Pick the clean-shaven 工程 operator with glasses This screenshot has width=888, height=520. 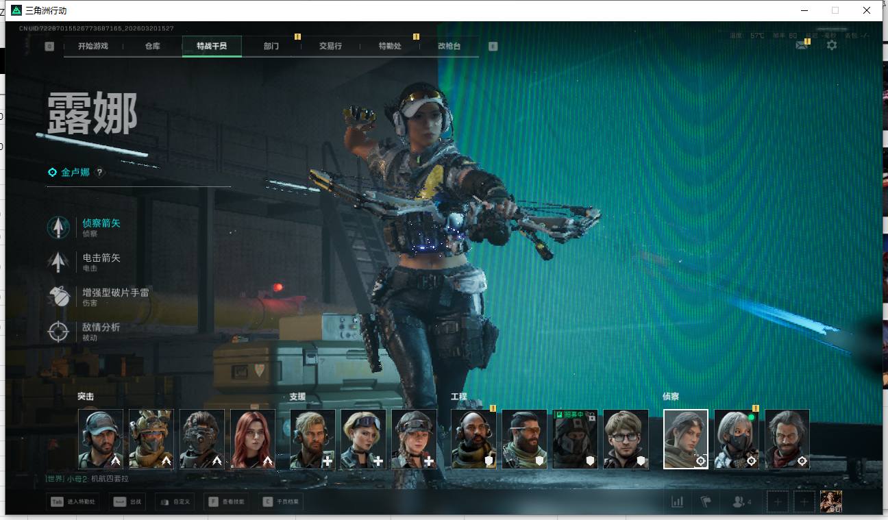(x=626, y=439)
